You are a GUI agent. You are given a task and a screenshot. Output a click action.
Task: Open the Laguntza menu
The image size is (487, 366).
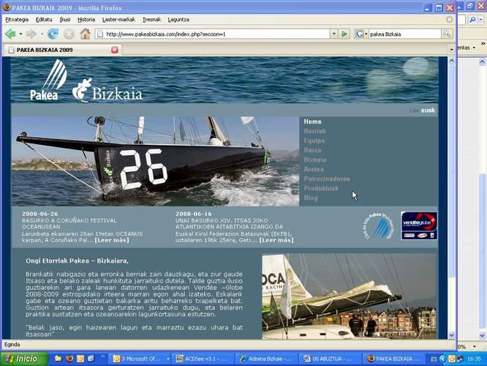178,19
